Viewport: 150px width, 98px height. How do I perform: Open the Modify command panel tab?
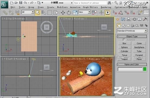[x=123, y=19]
